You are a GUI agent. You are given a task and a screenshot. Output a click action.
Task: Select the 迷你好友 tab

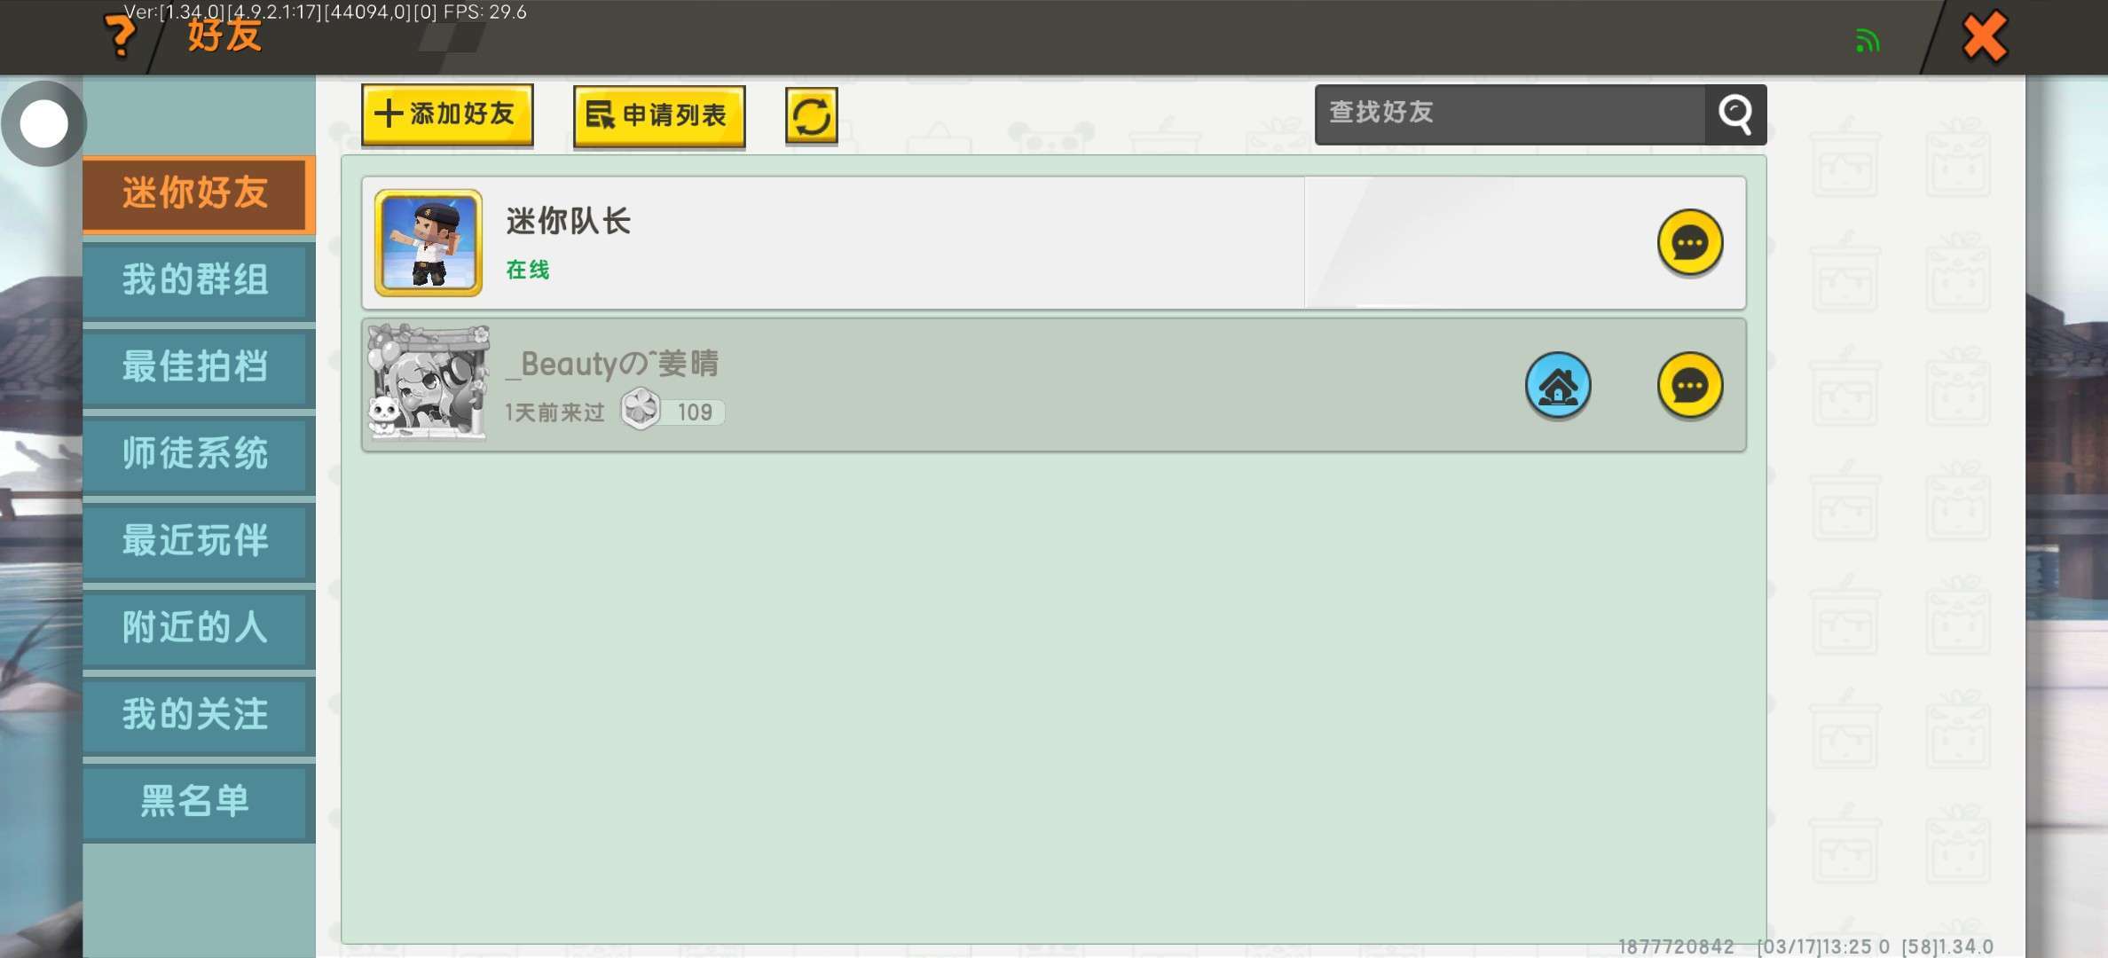pyautogui.click(x=199, y=194)
